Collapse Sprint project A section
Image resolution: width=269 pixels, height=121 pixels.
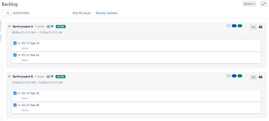coord(9,26)
